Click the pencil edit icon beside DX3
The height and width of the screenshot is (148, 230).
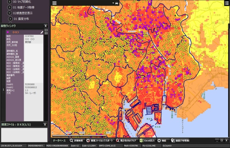(x=42, y=32)
